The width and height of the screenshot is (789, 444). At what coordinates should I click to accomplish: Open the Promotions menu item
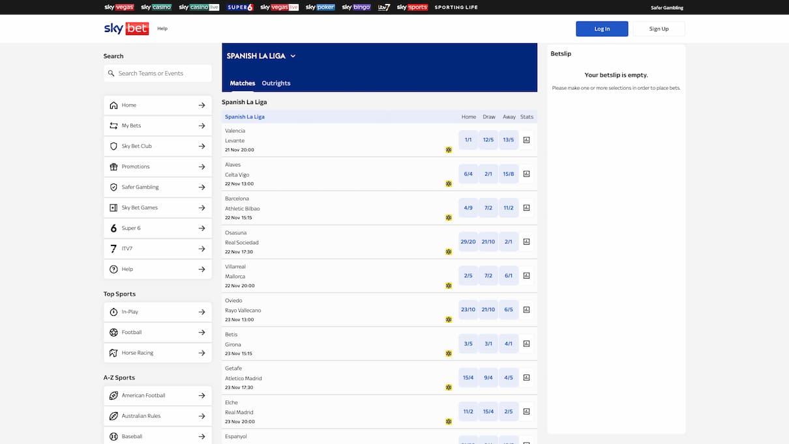tap(158, 167)
